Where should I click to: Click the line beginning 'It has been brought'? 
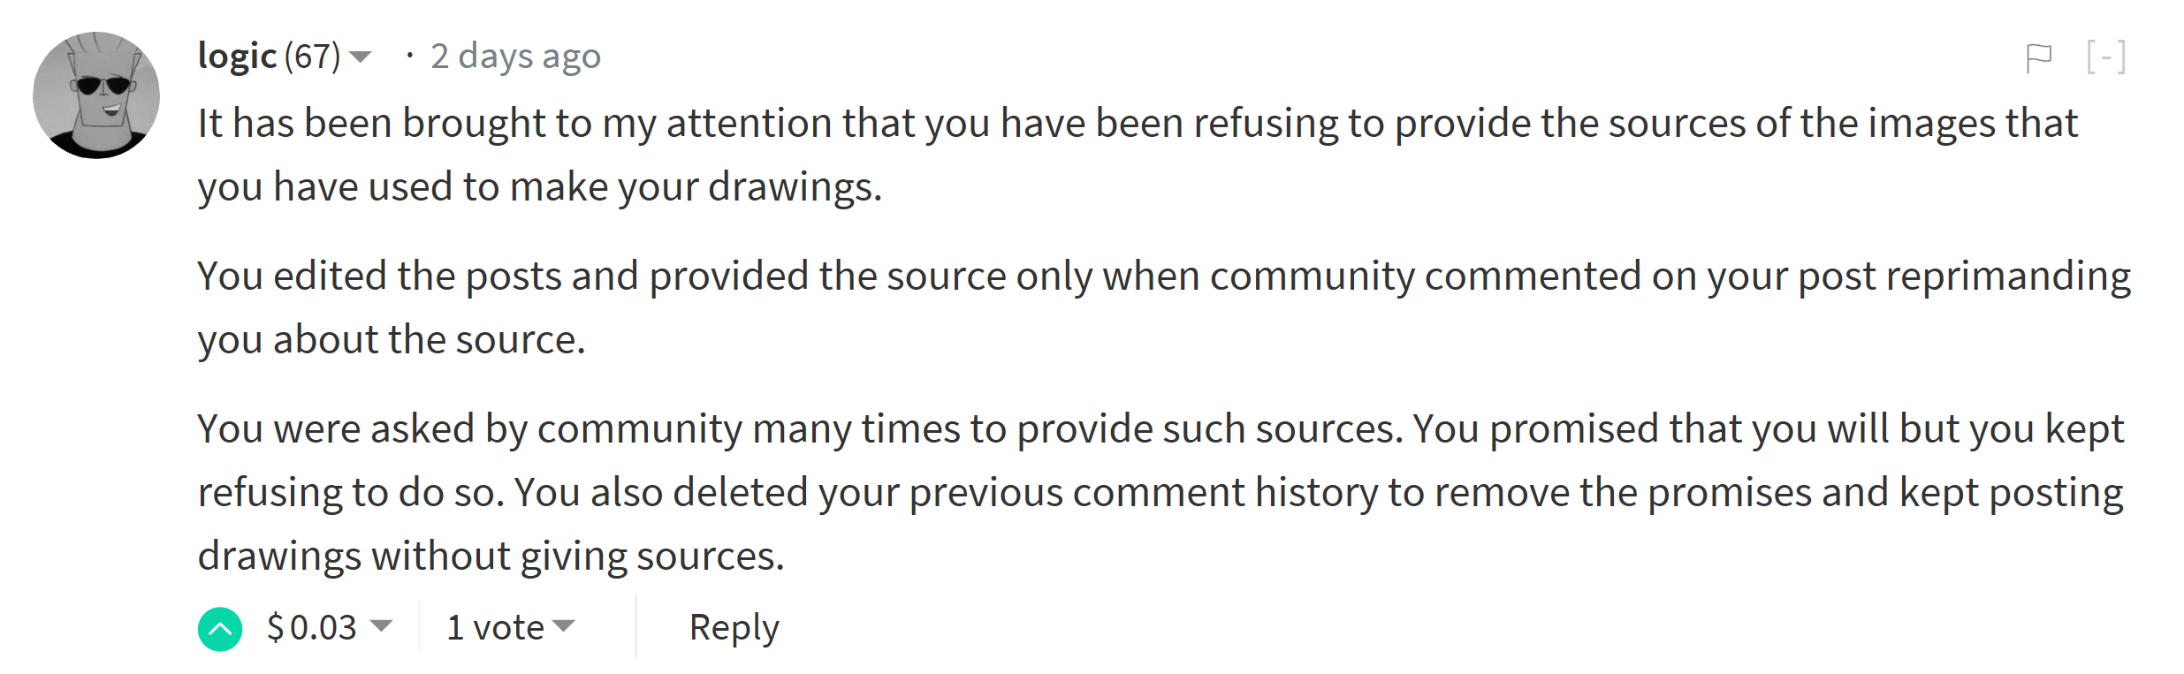click(1137, 123)
